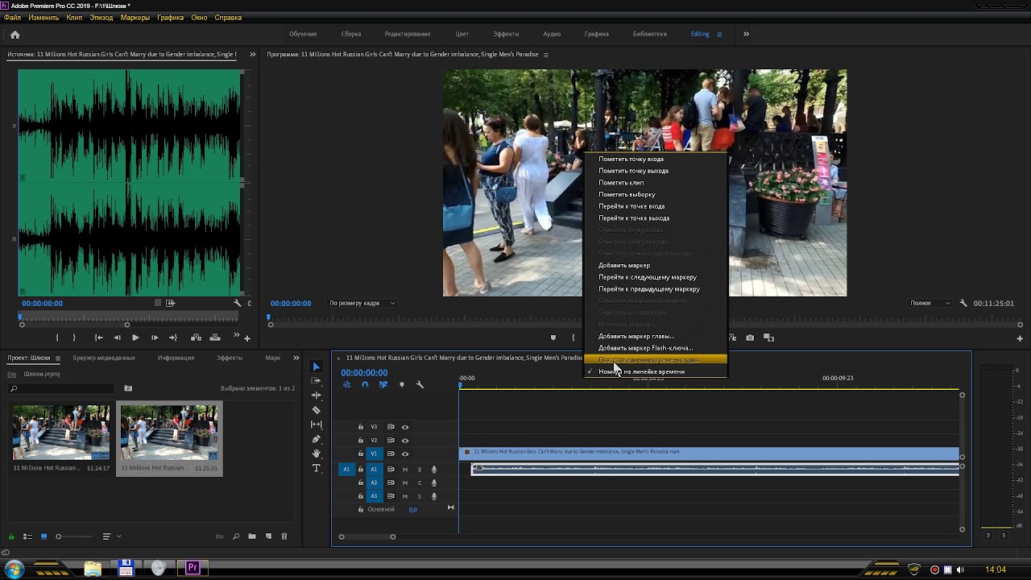Open 'Браузер медиаданных' panel tab

[x=104, y=358]
